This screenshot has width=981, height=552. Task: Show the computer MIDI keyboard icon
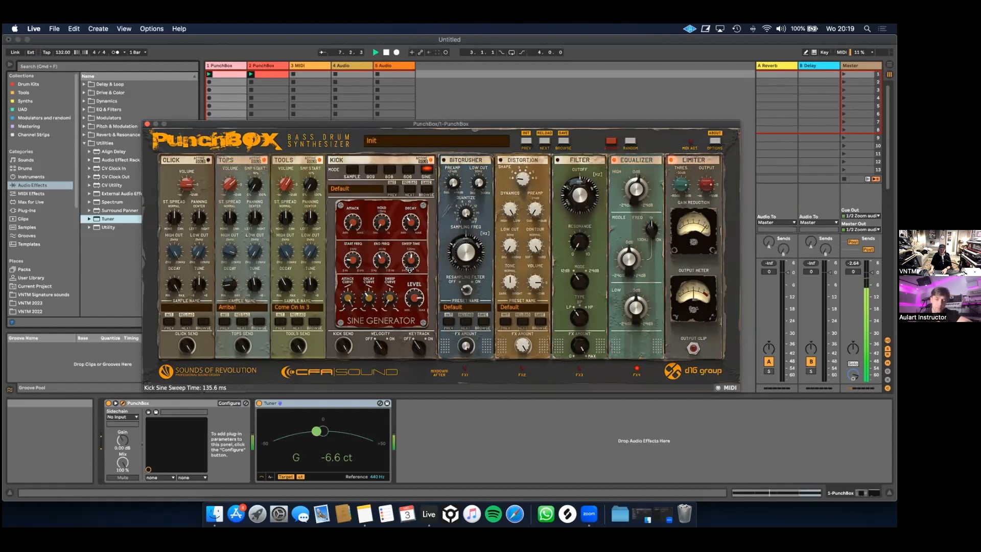814,52
